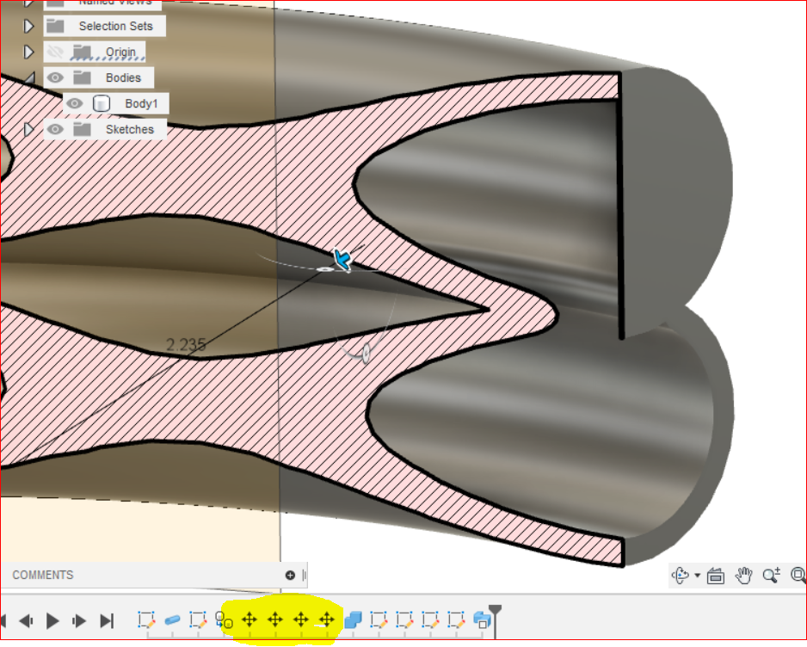Screen dimensions: 807x647
Task: Click the Sketches folder icon
Action: (x=82, y=129)
